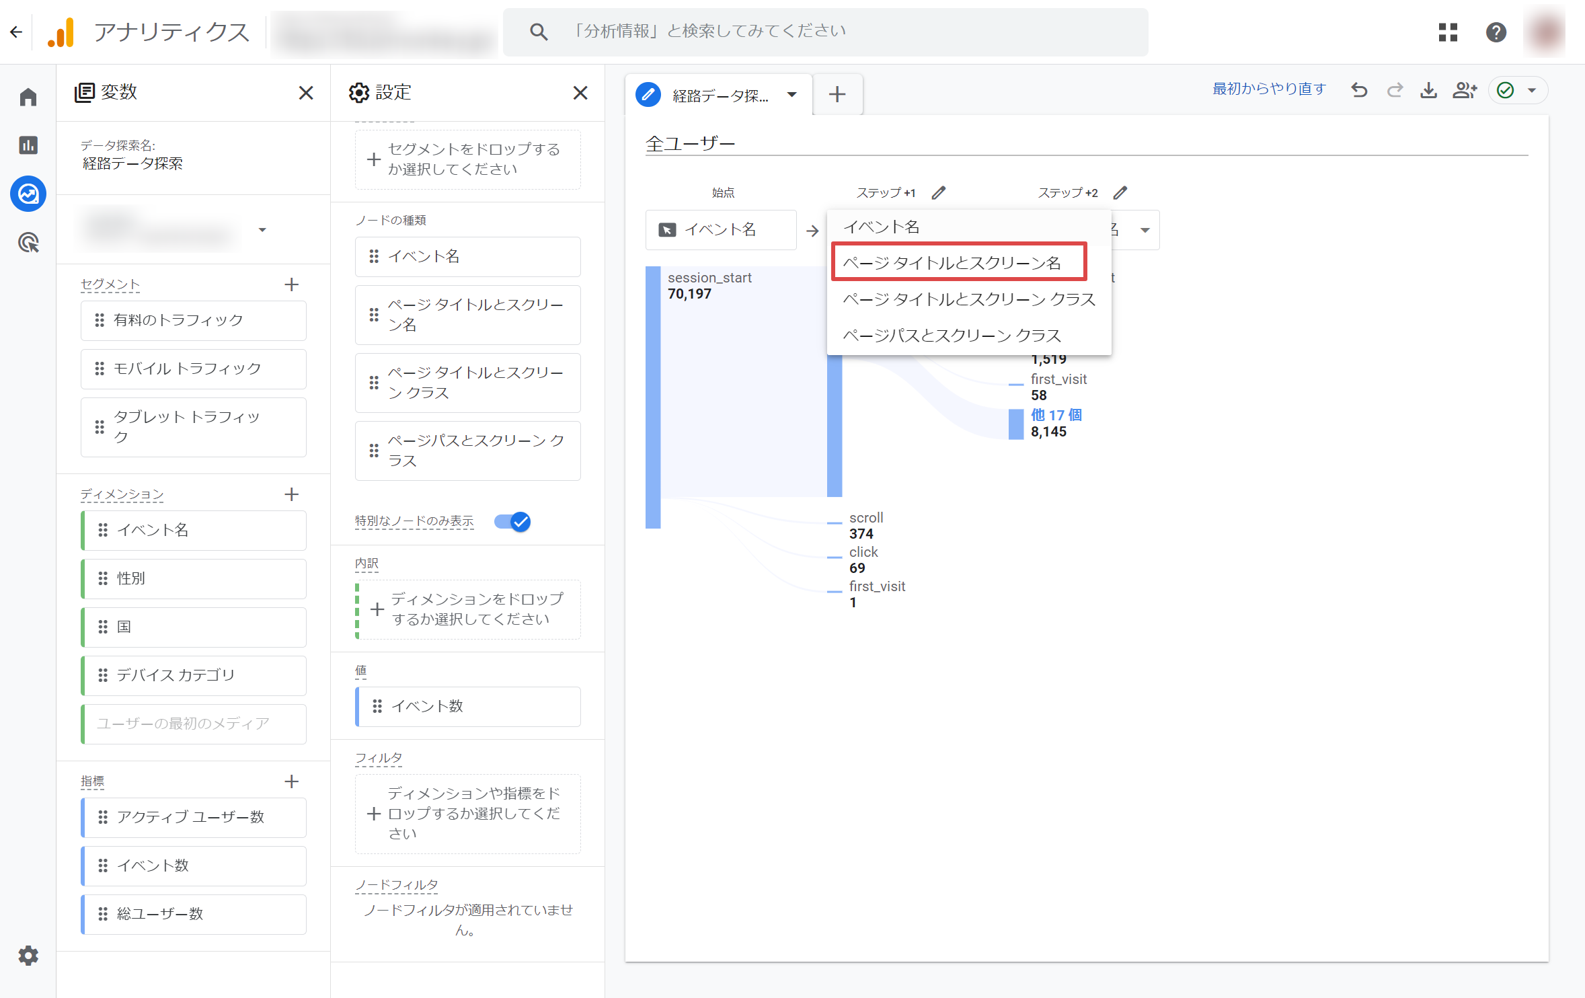Click the イベント数 metric in 指標 list
Viewport: 1585px width, 998px height.
[x=194, y=866]
